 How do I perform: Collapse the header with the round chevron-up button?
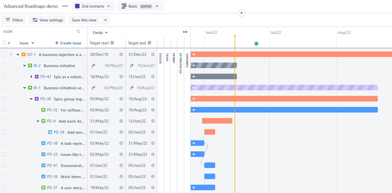coord(241,13)
